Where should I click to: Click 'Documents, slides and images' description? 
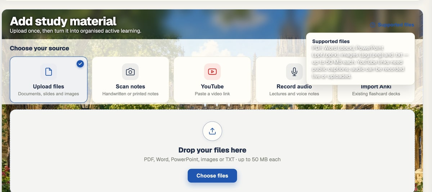click(49, 94)
